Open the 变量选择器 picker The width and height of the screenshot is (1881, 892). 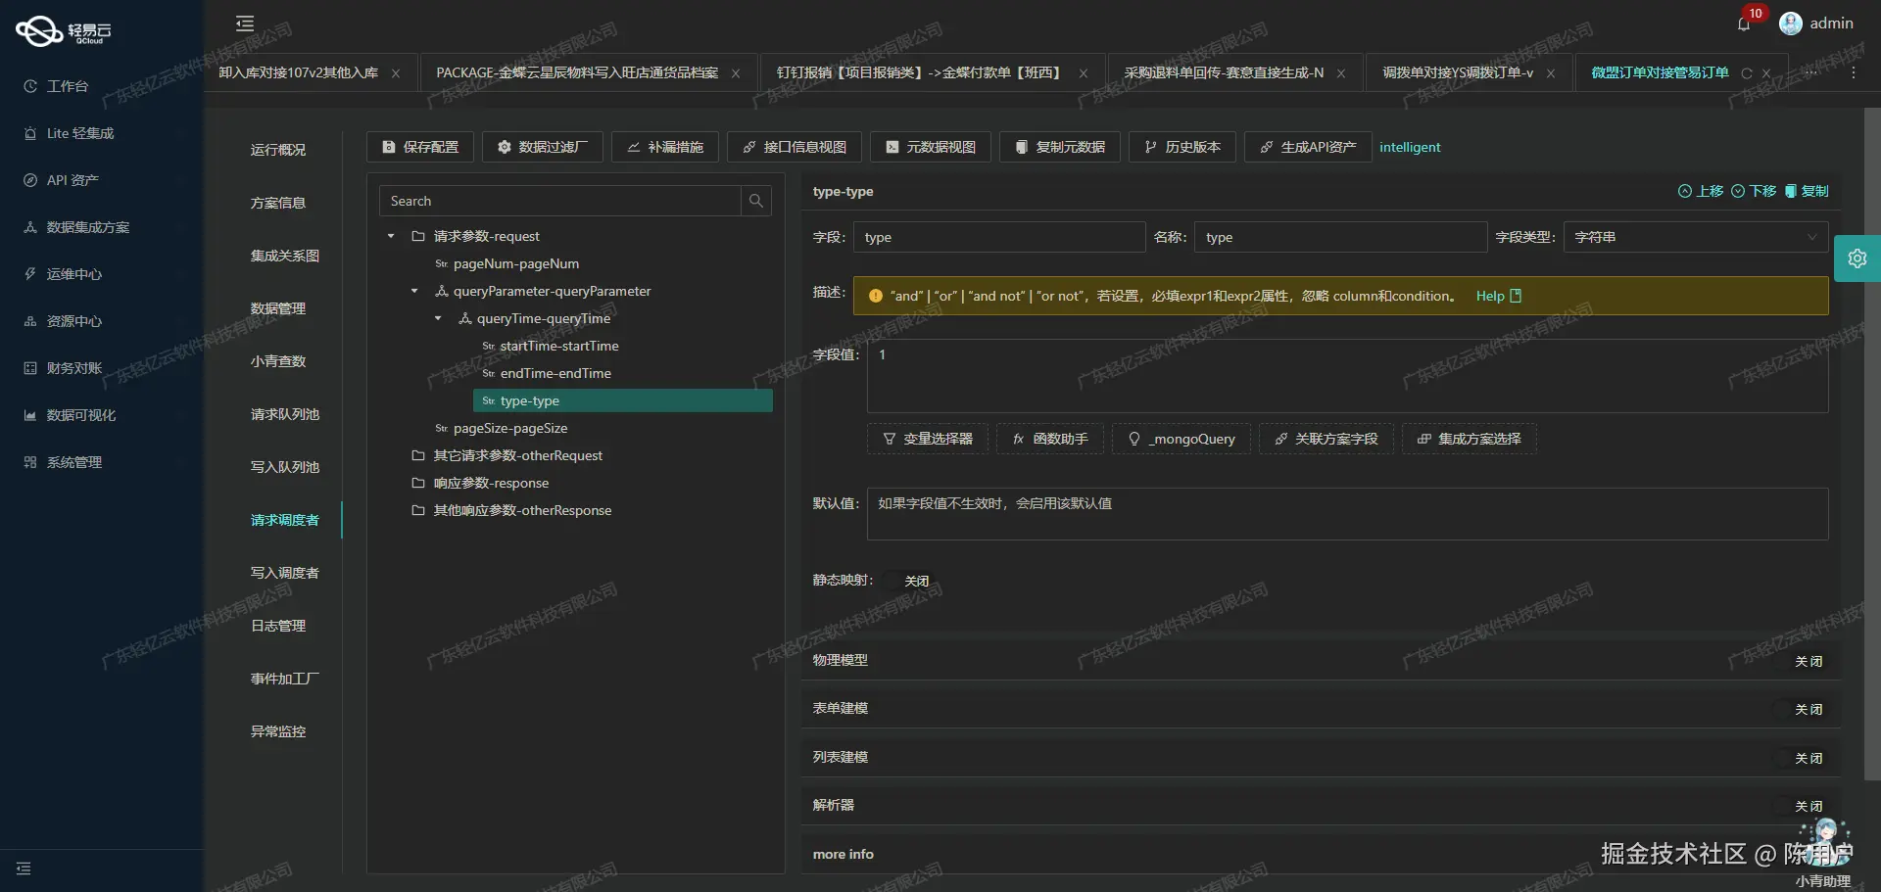point(928,439)
